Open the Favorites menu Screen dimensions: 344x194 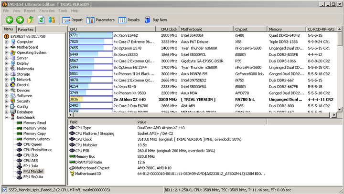tap(47, 11)
